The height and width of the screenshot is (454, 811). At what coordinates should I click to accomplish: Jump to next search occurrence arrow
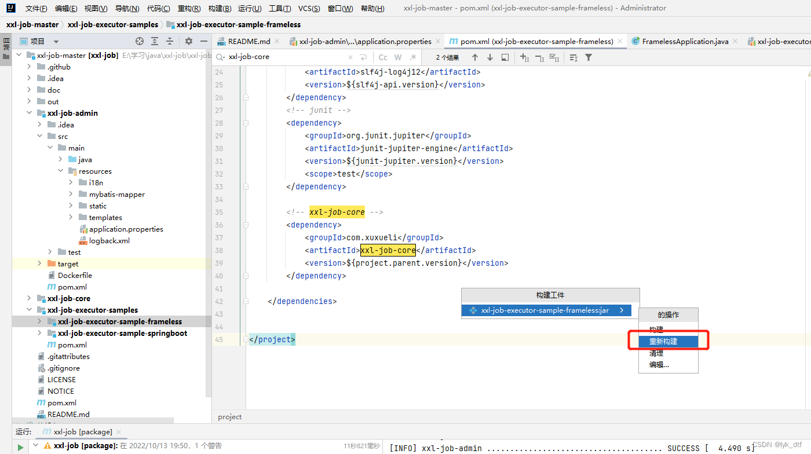point(490,57)
